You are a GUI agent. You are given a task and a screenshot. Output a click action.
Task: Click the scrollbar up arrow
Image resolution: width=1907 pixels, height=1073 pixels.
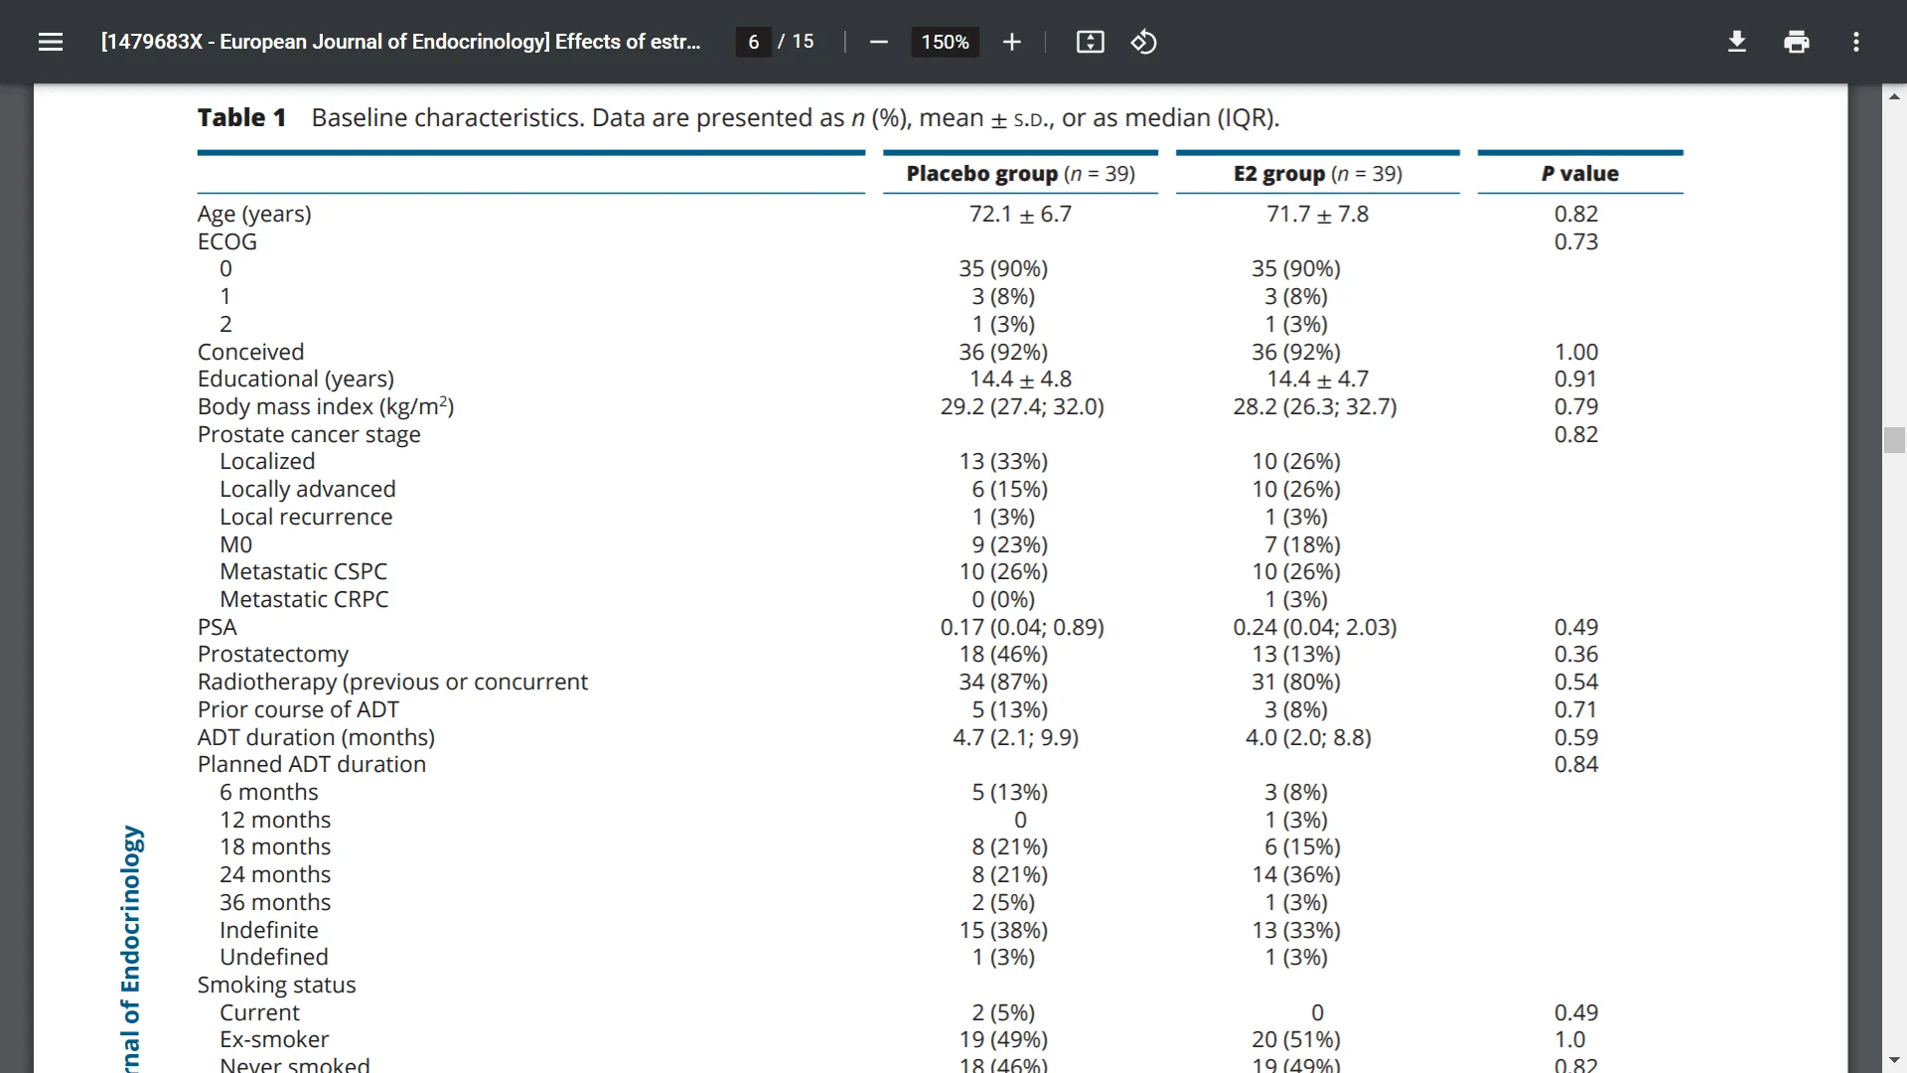tap(1894, 96)
